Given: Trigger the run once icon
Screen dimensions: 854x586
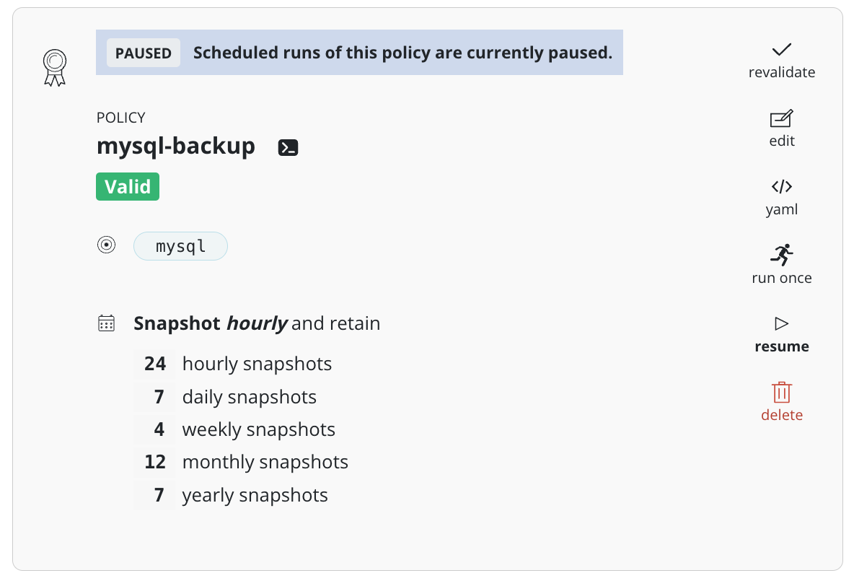Looking at the screenshot, I should pos(781,256).
